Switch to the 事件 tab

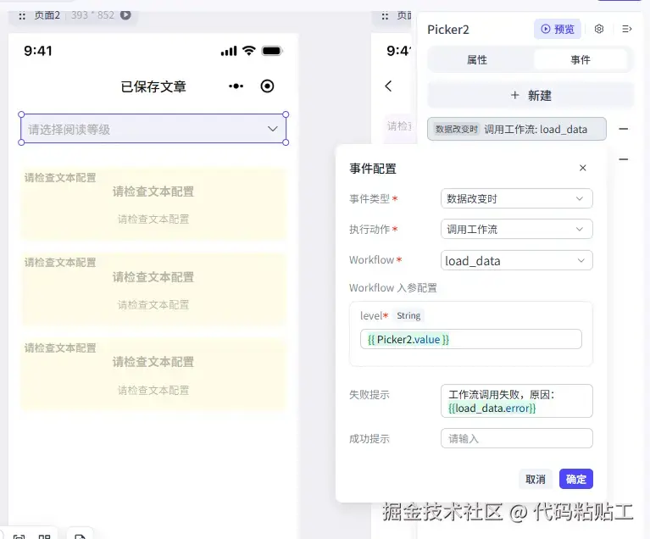point(580,59)
